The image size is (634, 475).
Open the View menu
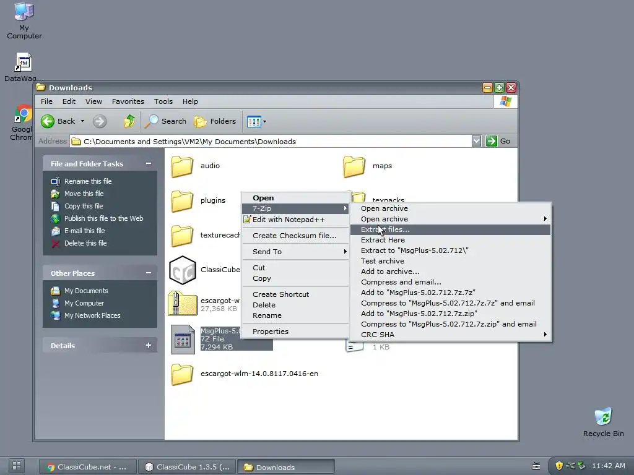tap(93, 101)
